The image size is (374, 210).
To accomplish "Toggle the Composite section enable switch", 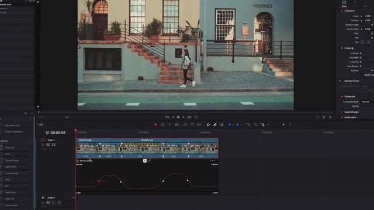I will 341,96.
